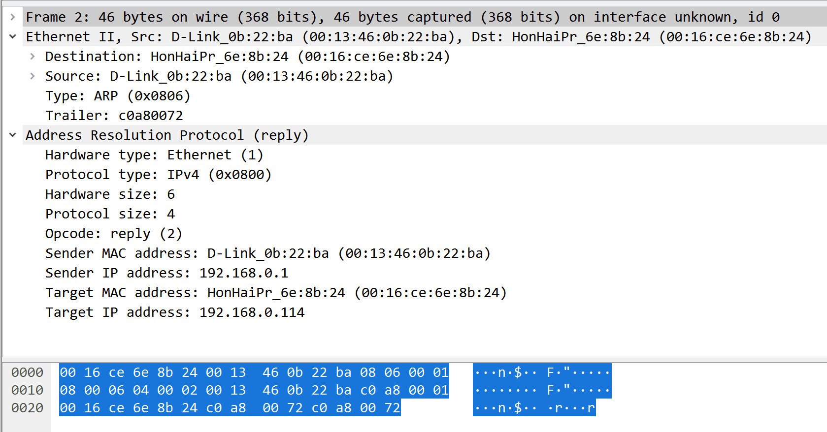Select the Address Resolution Protocol (reply) row

pyautogui.click(x=425, y=135)
